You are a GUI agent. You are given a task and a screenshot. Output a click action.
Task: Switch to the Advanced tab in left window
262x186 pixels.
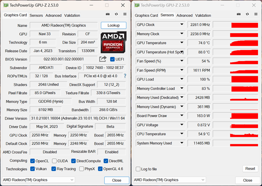(x=53, y=15)
